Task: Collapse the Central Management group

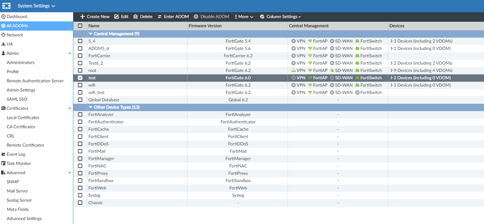Action: click(x=90, y=34)
